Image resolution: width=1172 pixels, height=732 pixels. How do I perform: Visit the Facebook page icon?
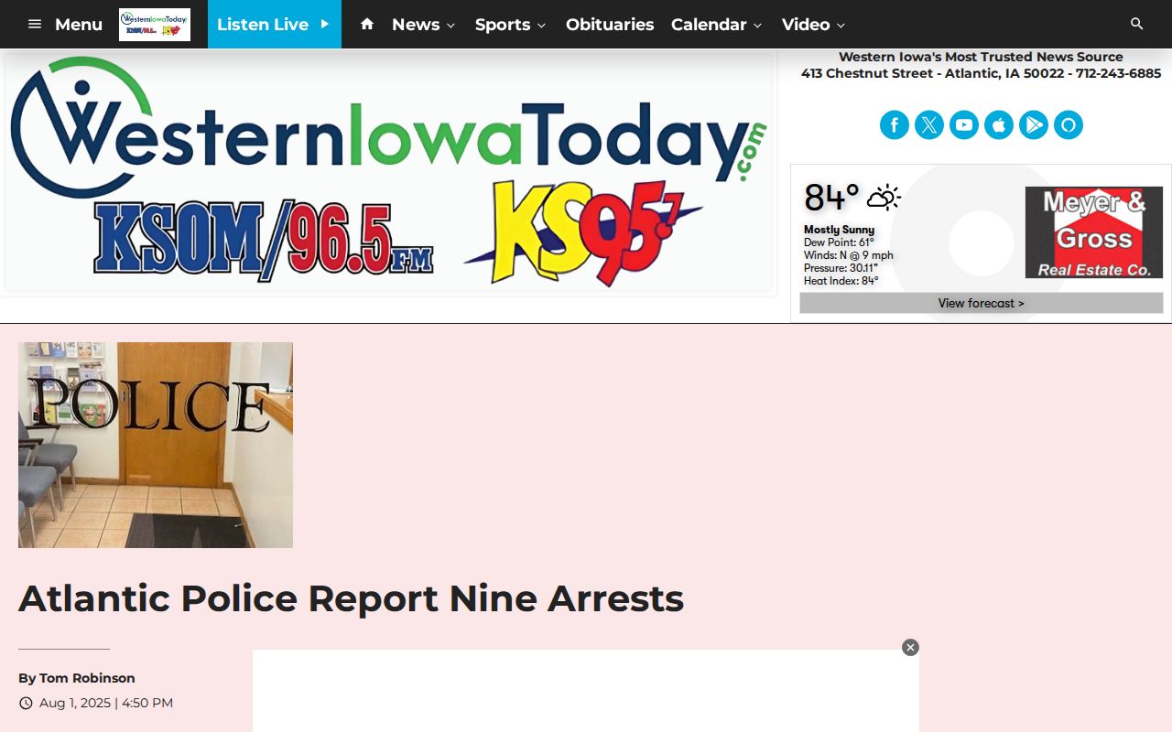click(895, 125)
